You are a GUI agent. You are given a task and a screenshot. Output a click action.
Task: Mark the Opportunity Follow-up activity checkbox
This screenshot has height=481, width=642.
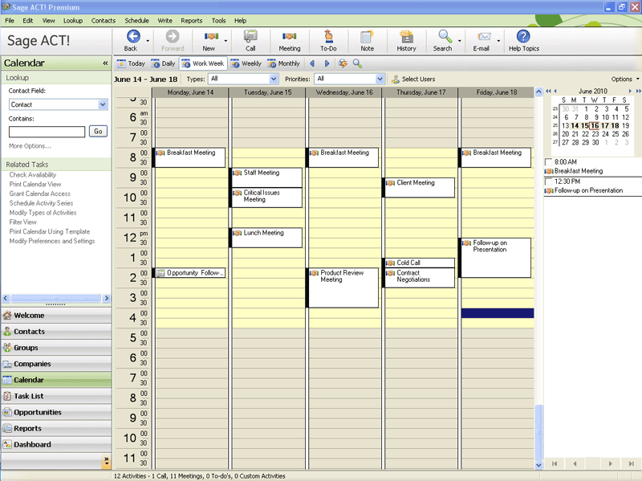tap(160, 273)
